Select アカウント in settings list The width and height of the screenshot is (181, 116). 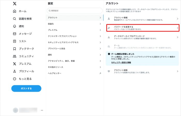pos(74,18)
